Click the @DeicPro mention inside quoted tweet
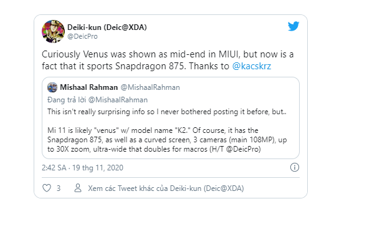 pos(242,149)
